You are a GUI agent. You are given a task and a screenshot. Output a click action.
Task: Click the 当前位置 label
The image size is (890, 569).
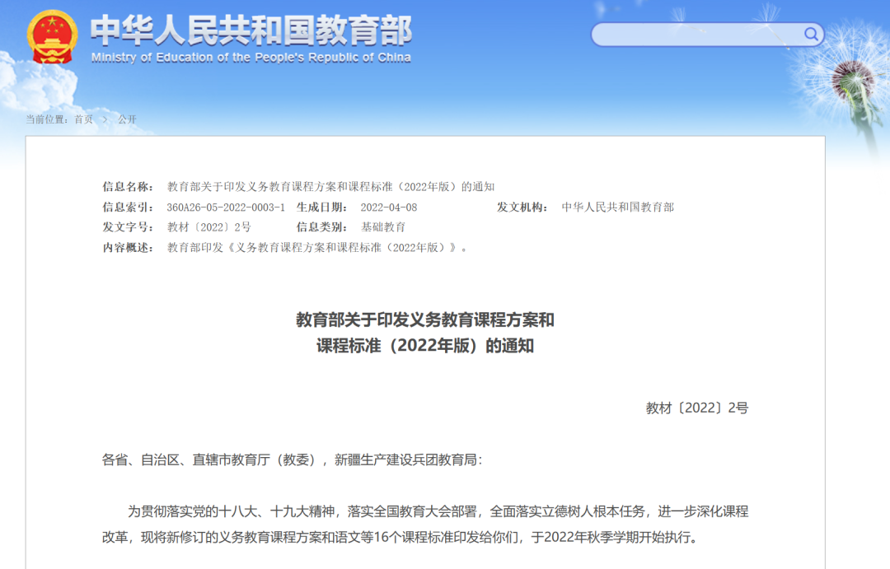point(47,119)
